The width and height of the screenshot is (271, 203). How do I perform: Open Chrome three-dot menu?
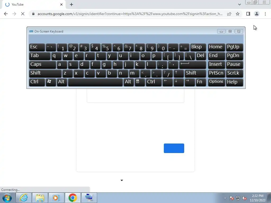[x=265, y=14]
